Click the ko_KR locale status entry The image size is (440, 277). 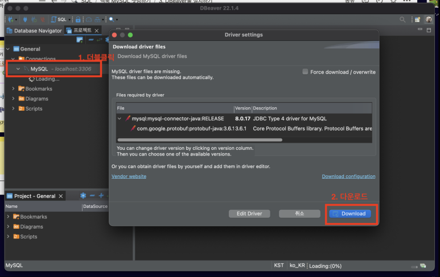(x=297, y=265)
